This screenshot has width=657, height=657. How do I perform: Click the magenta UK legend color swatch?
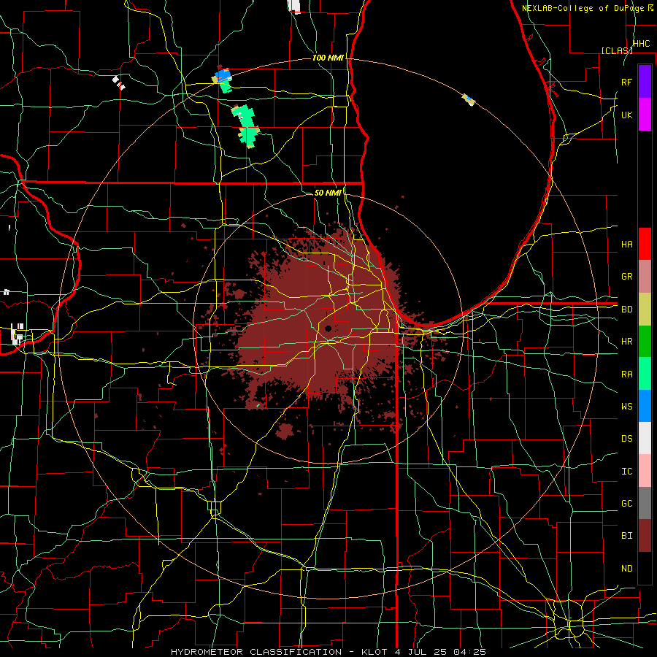point(645,115)
